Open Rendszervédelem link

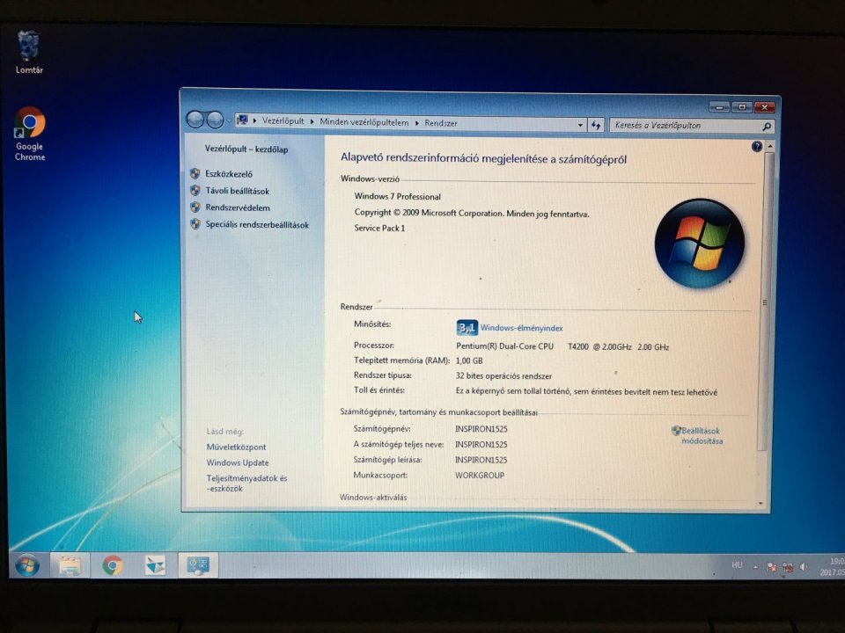238,207
